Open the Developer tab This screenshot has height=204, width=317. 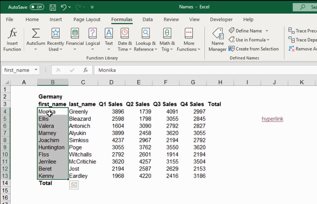(221, 19)
